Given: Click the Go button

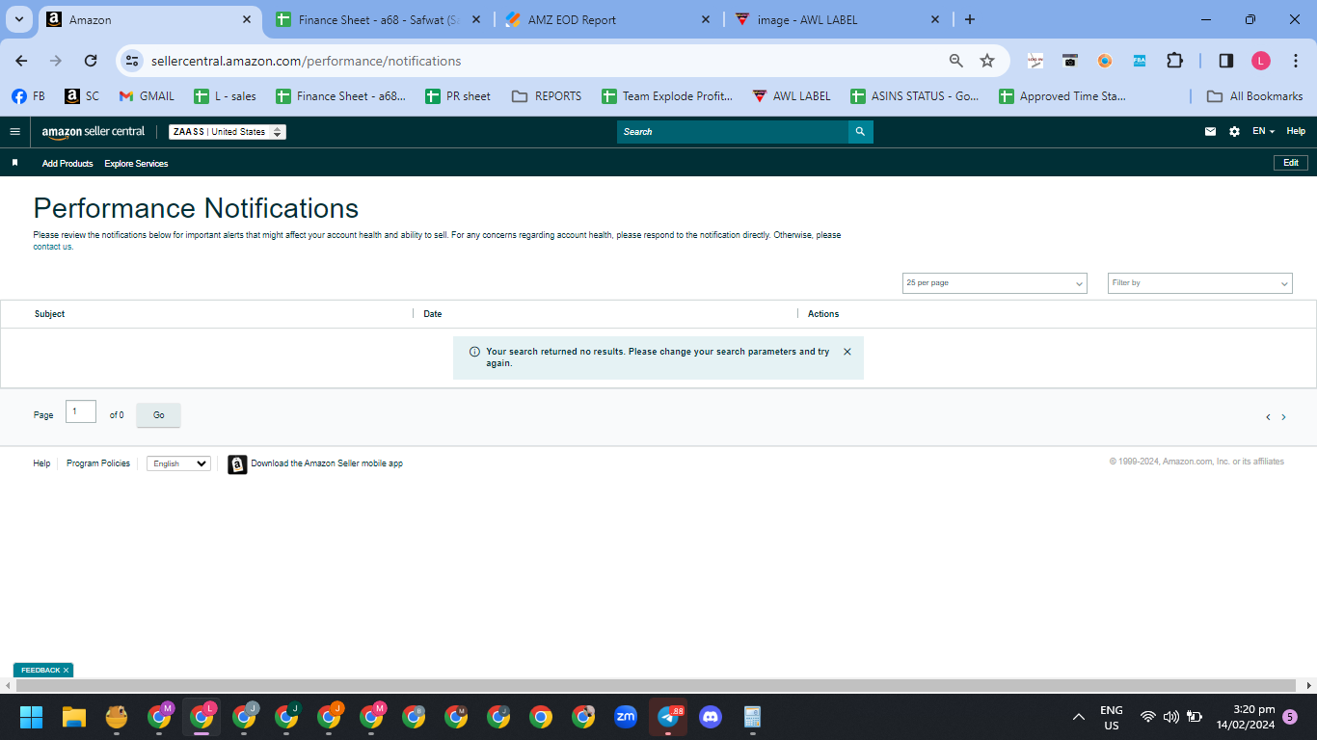Looking at the screenshot, I should 159,415.
